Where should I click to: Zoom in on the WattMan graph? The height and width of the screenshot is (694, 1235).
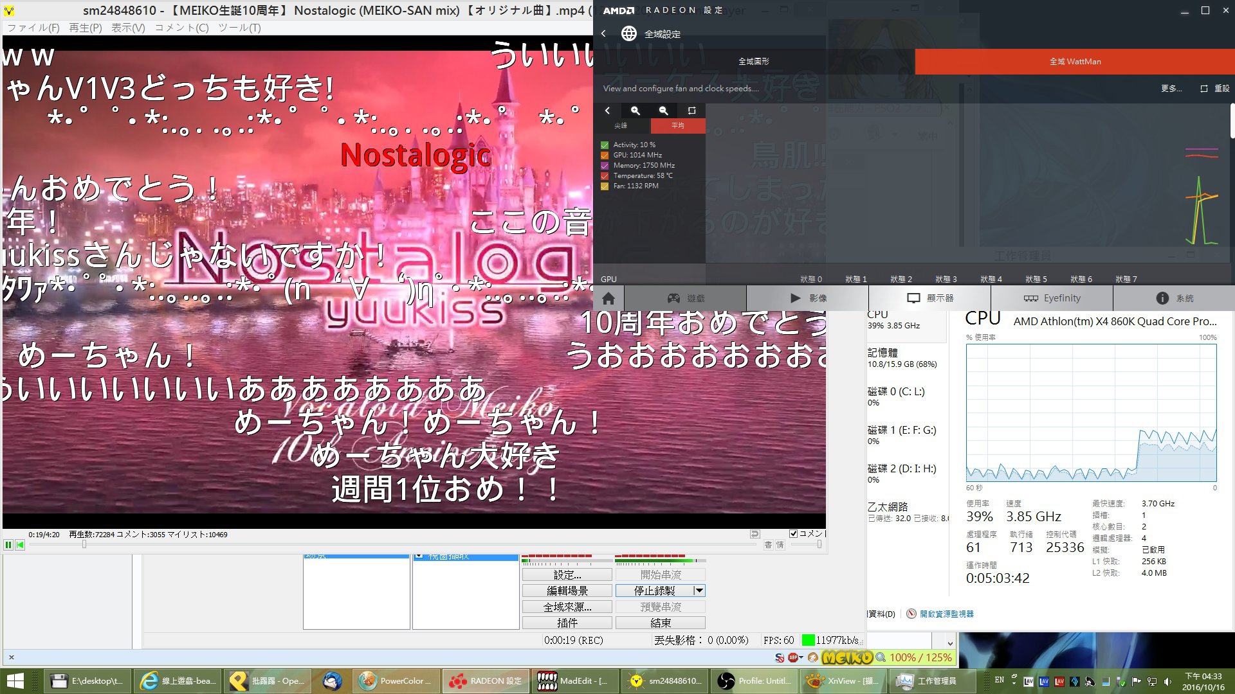pyautogui.click(x=636, y=111)
